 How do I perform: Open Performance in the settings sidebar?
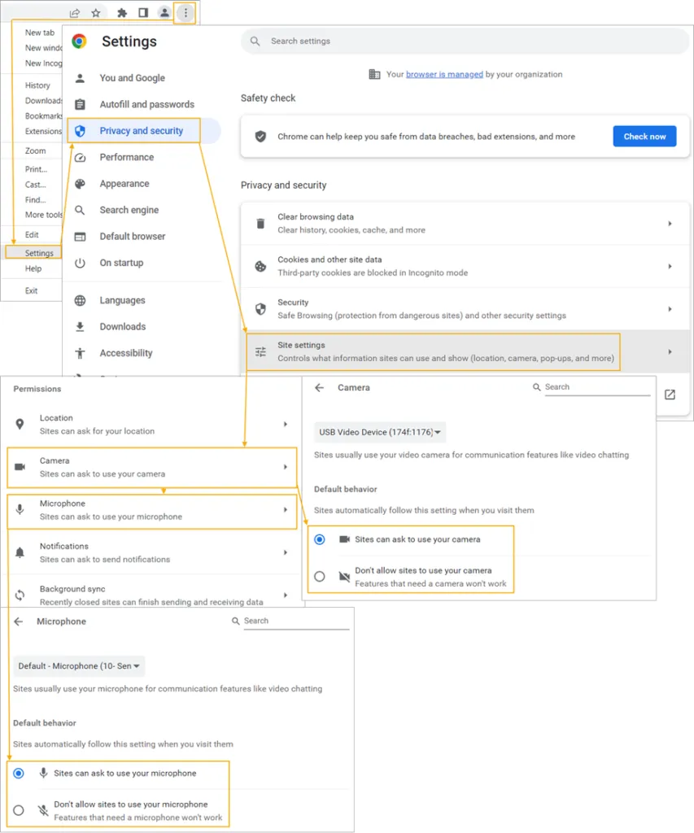[x=126, y=157]
